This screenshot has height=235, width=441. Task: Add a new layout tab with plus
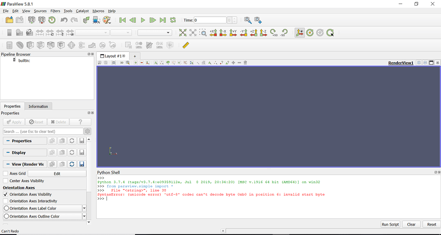tap(135, 56)
